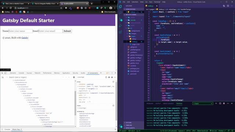Open the File menu in VS Code
The height and width of the screenshot is (132, 235).
[124, 2]
